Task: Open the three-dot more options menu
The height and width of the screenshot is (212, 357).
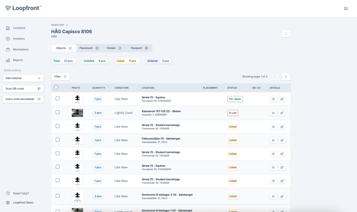Action: (286, 34)
